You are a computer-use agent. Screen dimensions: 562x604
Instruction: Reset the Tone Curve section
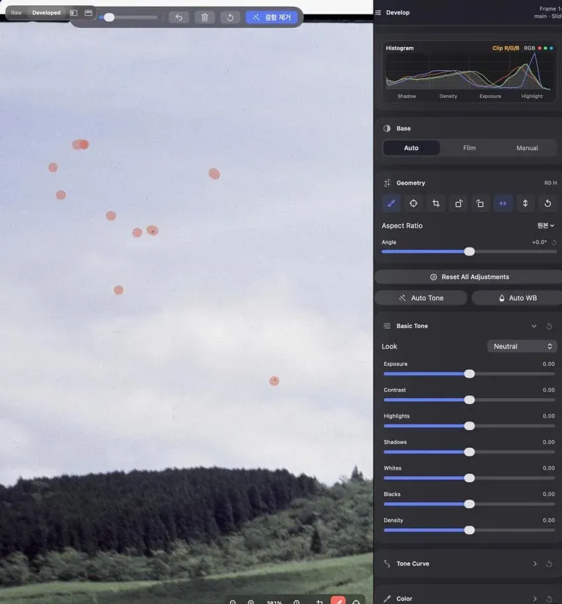[x=549, y=564]
